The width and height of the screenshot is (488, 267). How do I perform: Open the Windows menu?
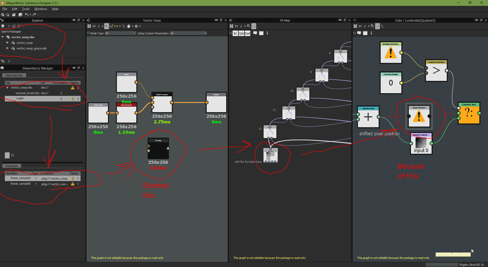41,9
